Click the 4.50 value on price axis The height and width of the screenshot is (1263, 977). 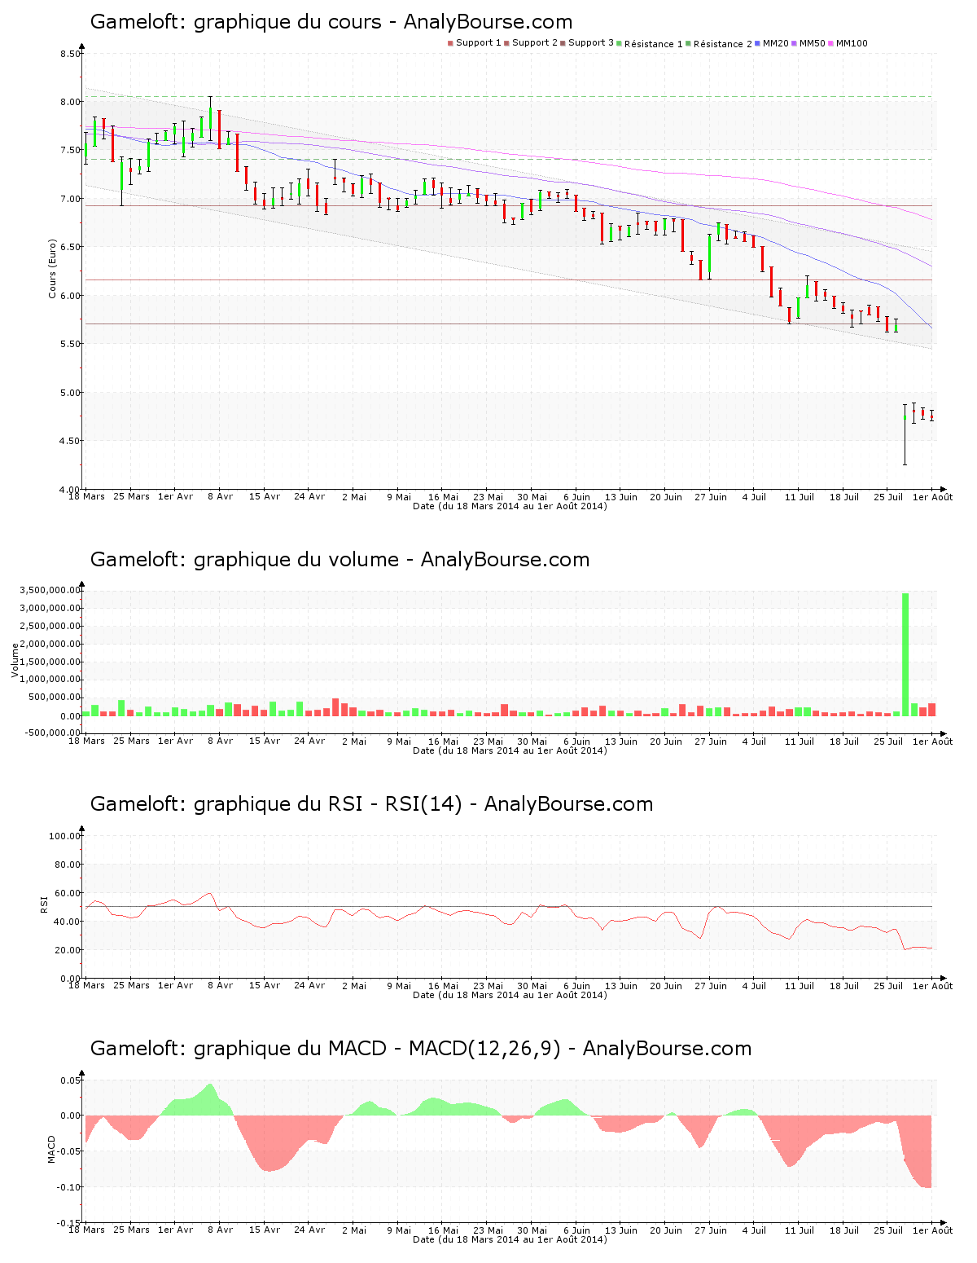70,441
